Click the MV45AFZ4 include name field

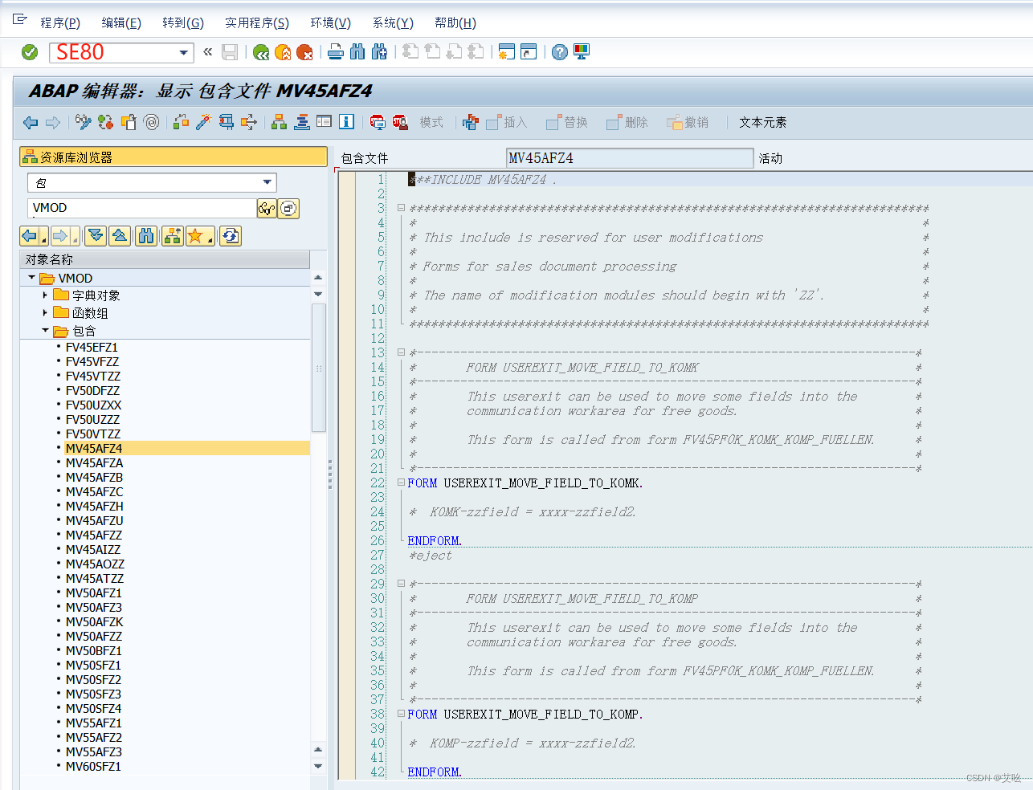(x=630, y=158)
